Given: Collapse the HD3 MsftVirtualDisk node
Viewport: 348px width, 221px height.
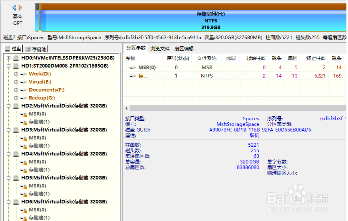Looking at the screenshot, I should tap(8, 130).
